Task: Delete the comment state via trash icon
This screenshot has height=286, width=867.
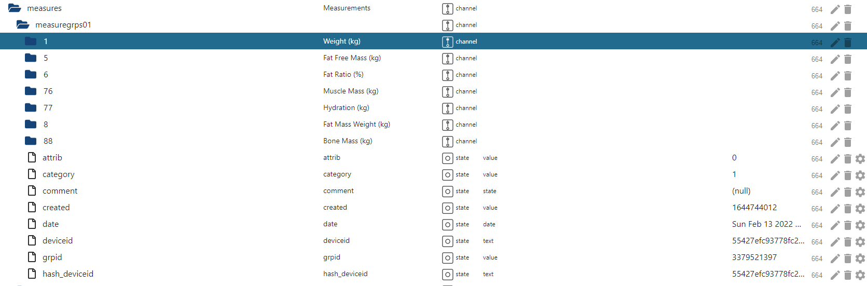Action: [848, 192]
